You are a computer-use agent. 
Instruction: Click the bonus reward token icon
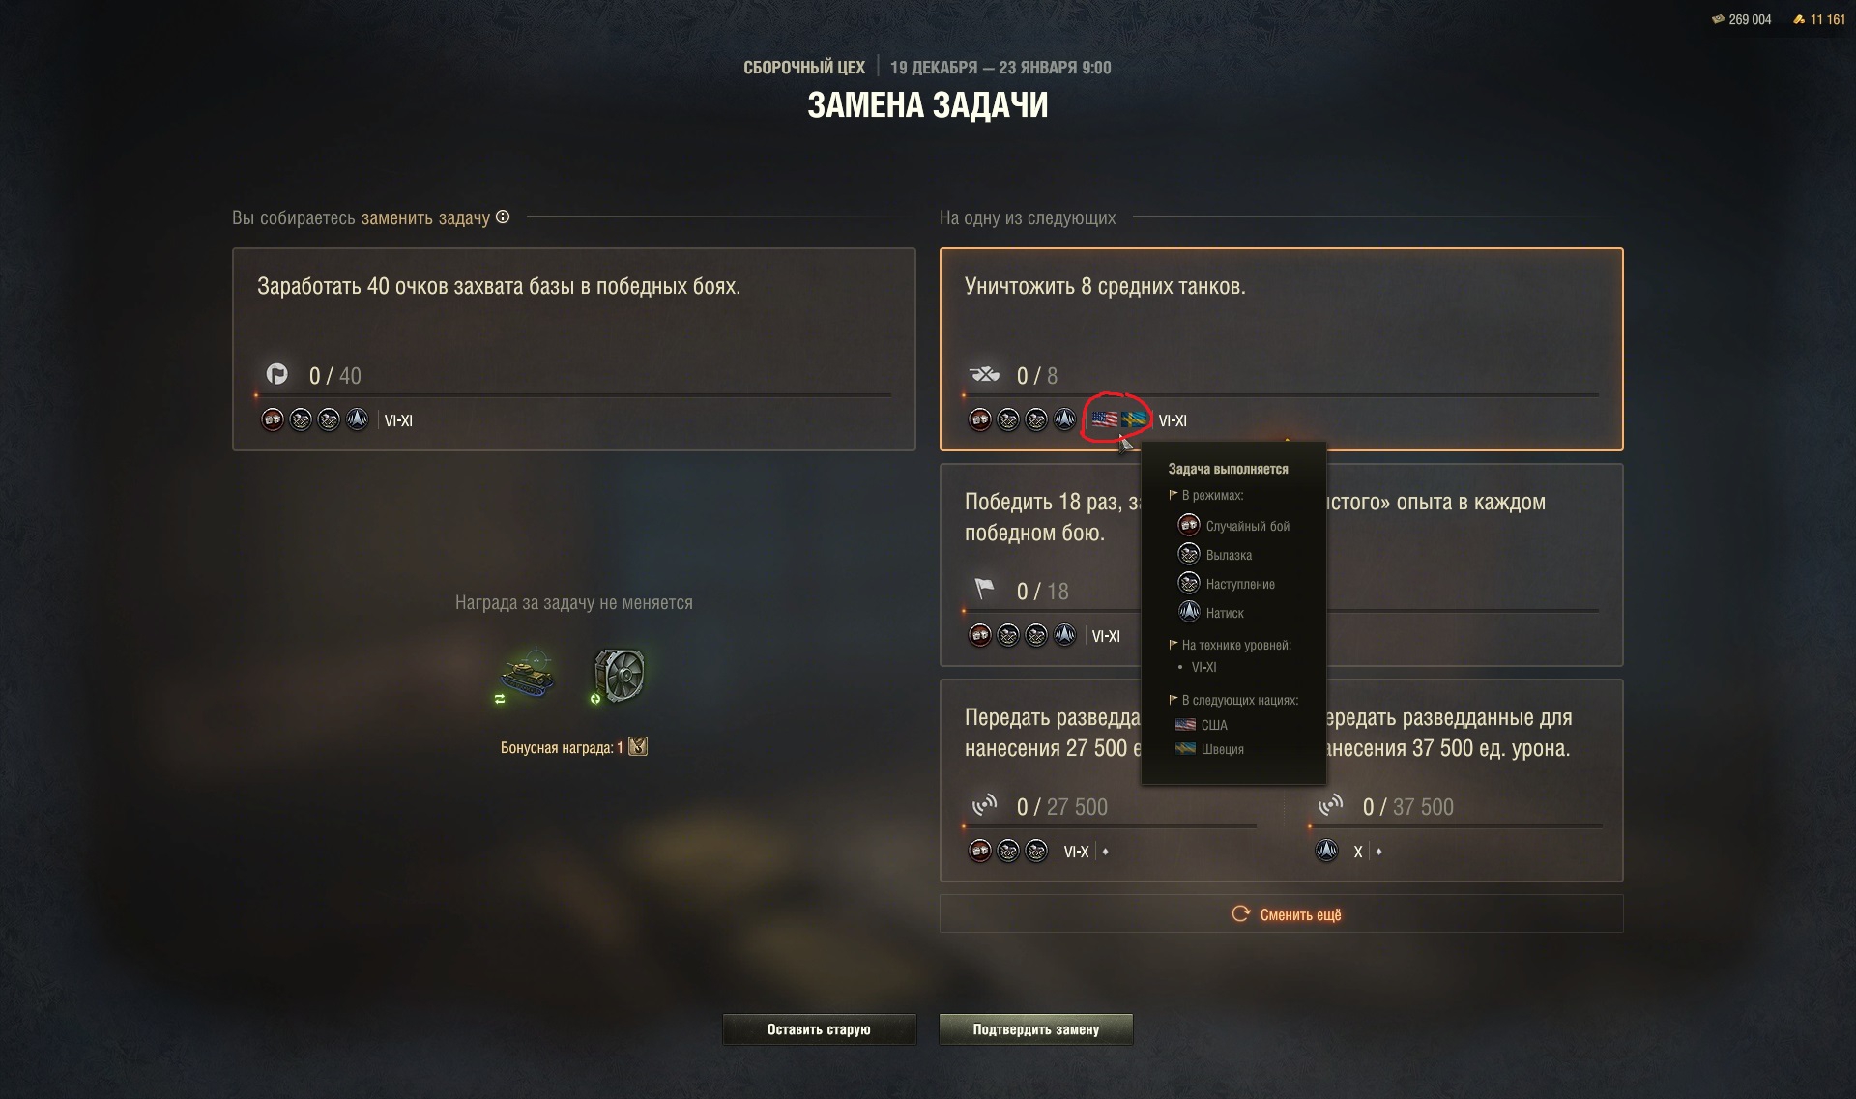[638, 746]
